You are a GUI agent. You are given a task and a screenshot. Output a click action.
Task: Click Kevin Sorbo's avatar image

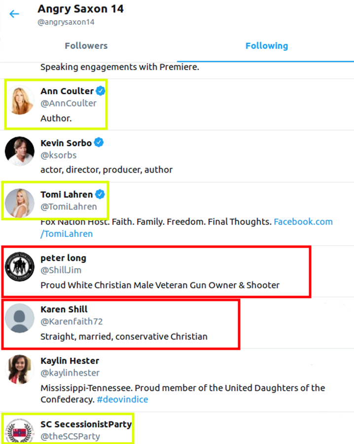(x=20, y=151)
